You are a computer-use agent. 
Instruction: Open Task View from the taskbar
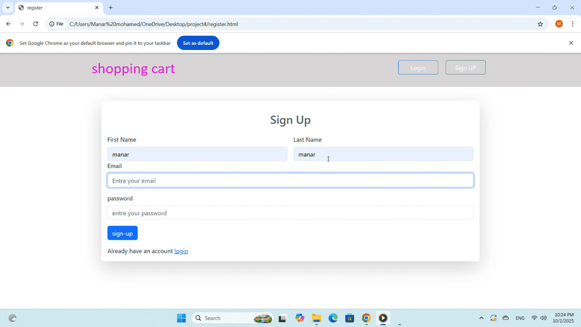click(283, 318)
